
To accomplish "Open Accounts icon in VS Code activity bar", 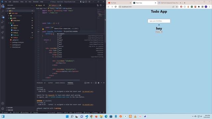I will click(x=3, y=103).
